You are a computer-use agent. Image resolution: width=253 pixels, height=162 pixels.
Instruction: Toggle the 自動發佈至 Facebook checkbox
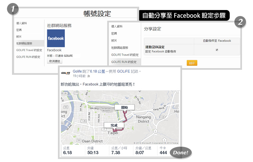(x=217, y=50)
